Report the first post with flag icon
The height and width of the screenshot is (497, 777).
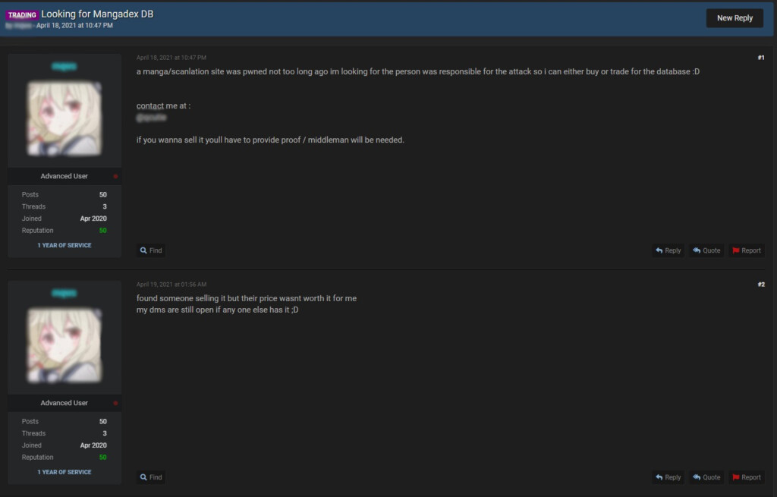(747, 250)
